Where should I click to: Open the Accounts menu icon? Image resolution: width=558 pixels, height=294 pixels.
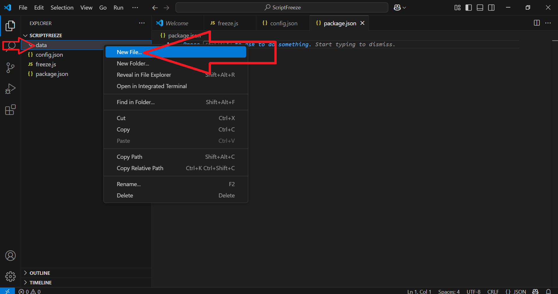(x=10, y=256)
